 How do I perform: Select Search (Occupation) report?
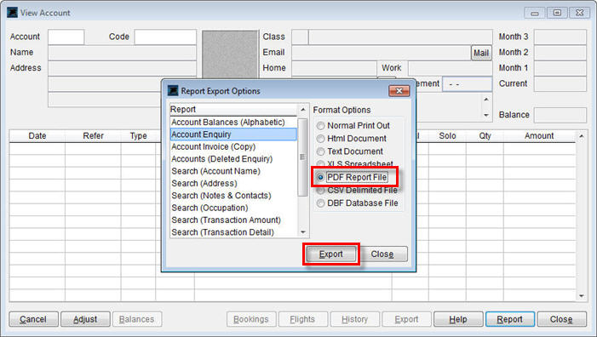233,208
